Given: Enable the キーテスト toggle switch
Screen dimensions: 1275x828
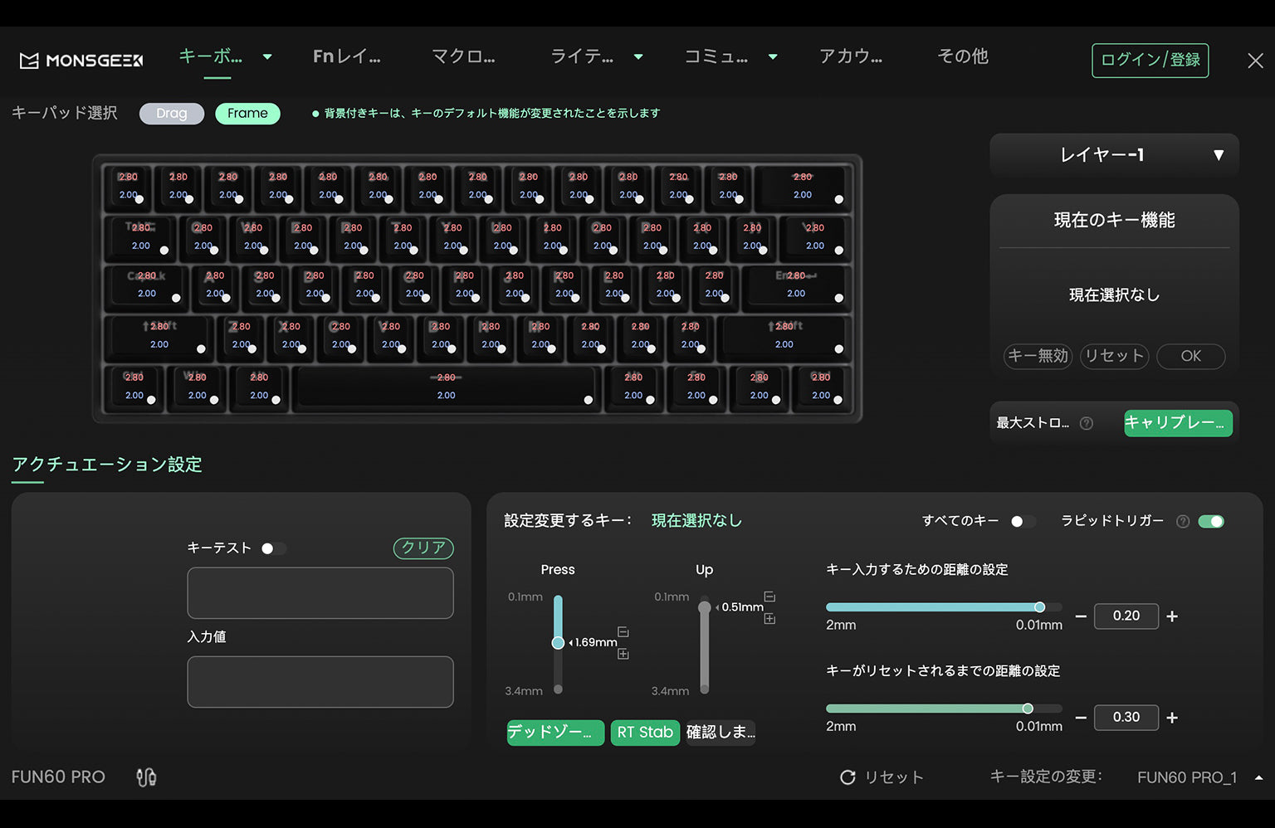Looking at the screenshot, I should point(274,548).
